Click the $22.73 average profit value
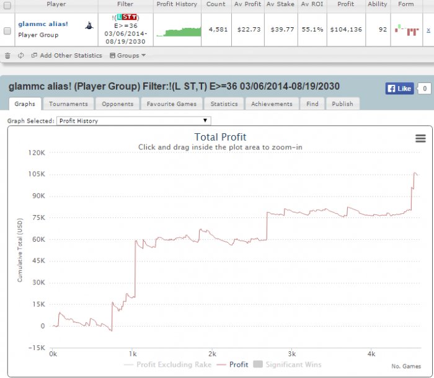The width and height of the screenshot is (434, 378). (x=249, y=30)
